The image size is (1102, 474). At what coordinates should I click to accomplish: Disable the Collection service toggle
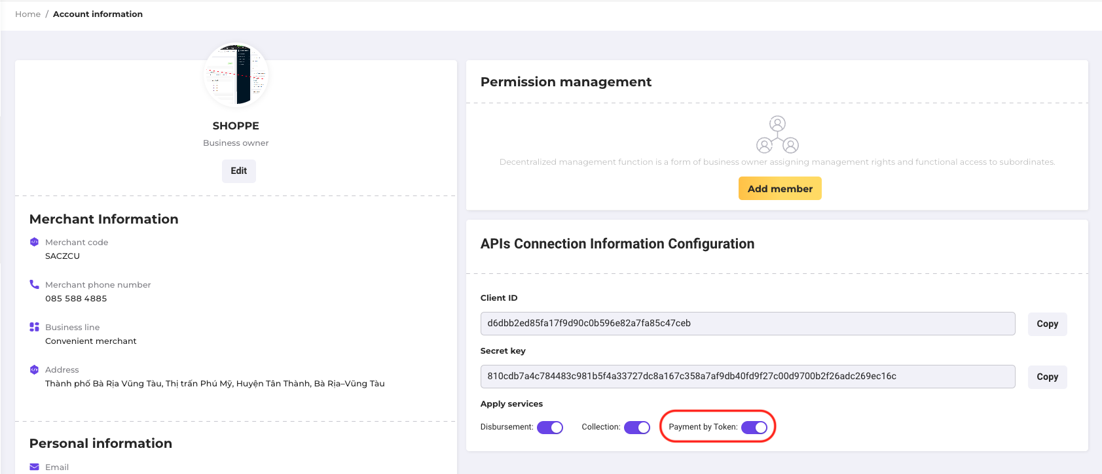coord(636,428)
